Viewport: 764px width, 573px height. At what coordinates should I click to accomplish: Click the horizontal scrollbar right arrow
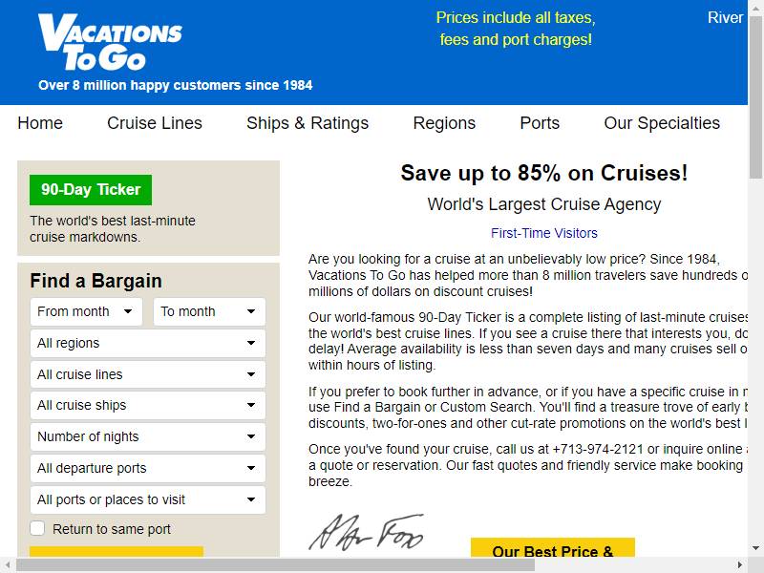point(740,565)
